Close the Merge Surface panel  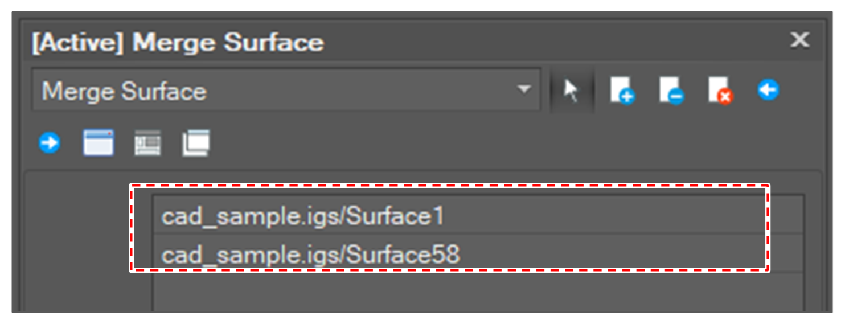[x=800, y=40]
